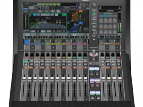Tap the MATRIX channel tile on utility screen
This screenshot has height=107, width=143.
107,42
